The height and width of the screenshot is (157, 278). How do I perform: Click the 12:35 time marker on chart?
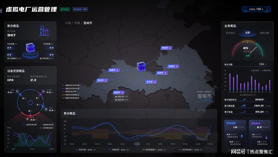tap(137, 144)
